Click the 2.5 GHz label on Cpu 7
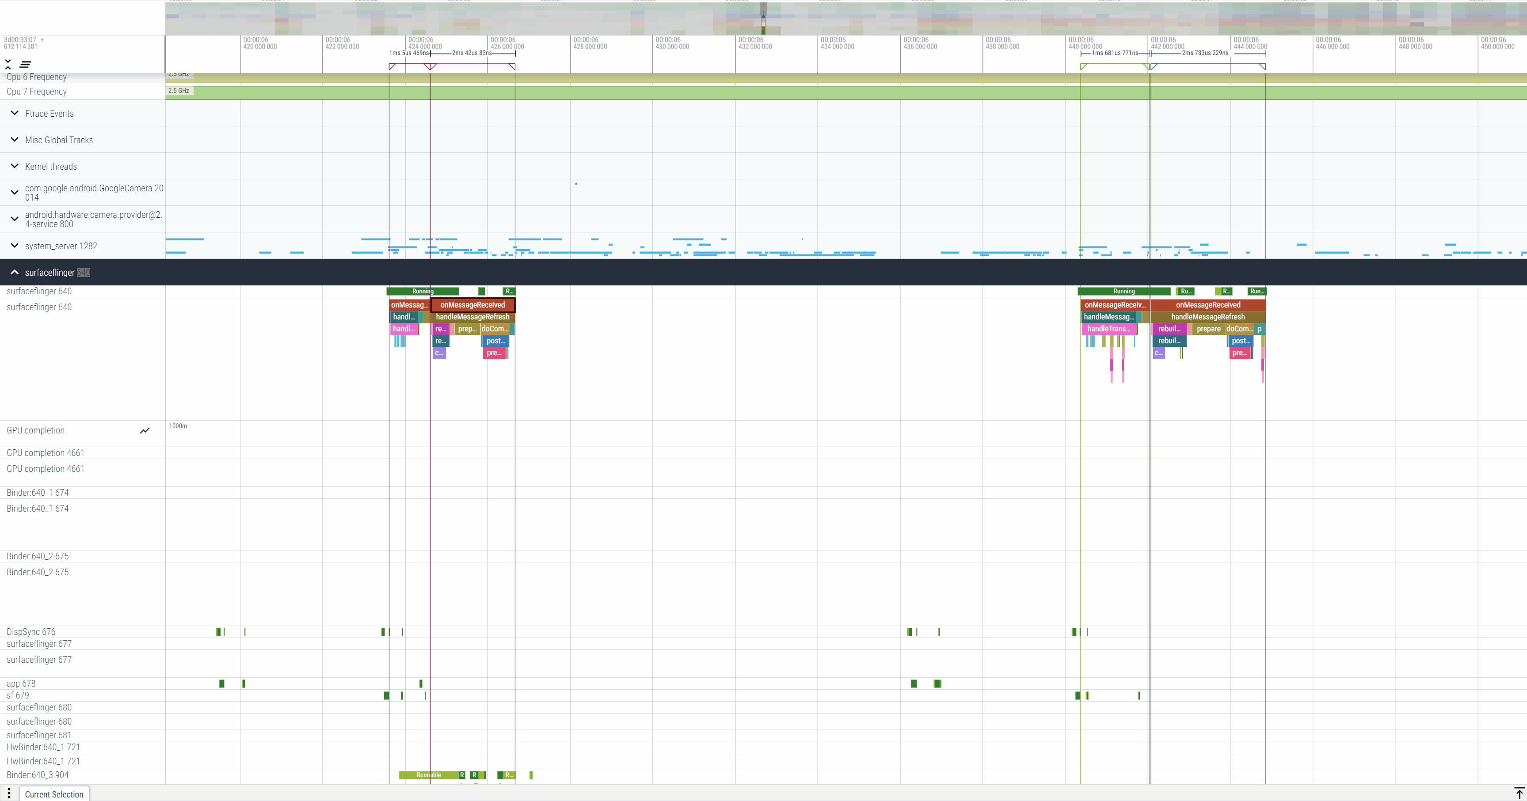 click(x=179, y=91)
